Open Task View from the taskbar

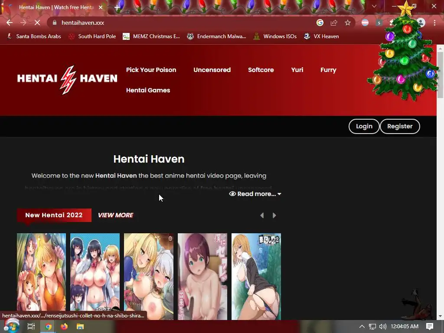(x=31, y=326)
